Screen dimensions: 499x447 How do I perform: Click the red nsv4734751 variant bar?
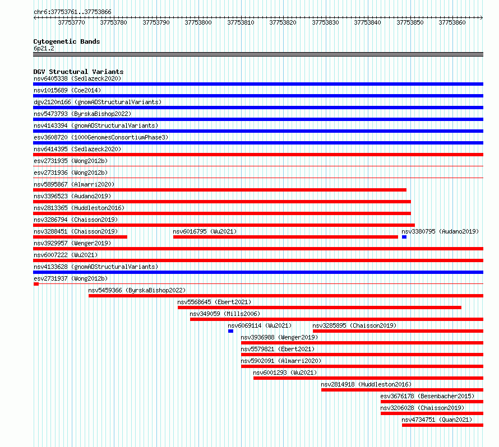point(443,425)
